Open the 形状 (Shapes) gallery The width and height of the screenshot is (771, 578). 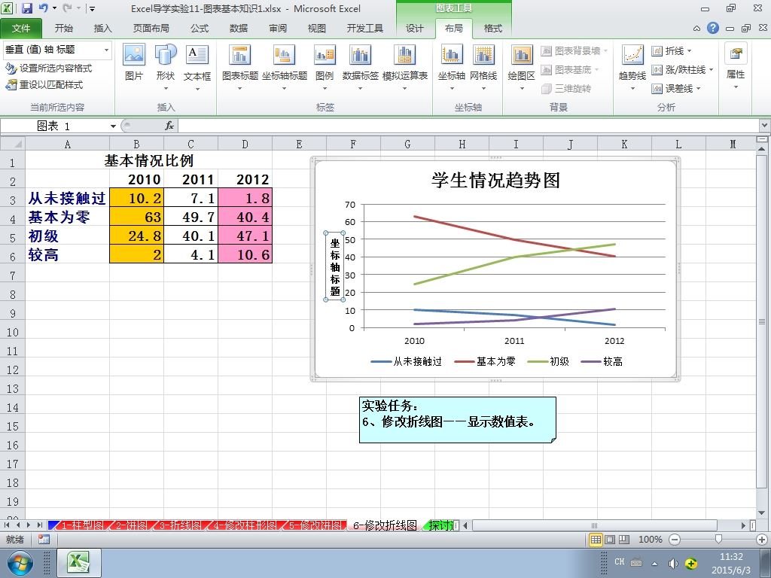[x=166, y=67]
